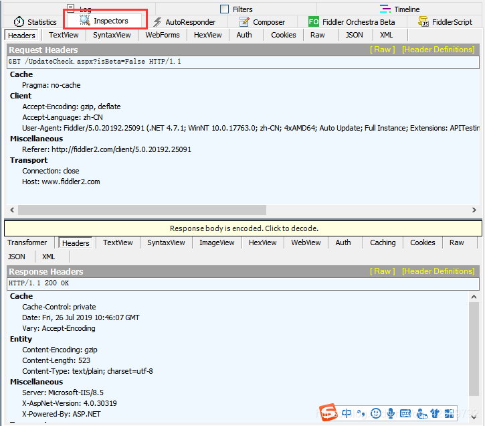The height and width of the screenshot is (426, 485).
Task: Open response Raw tab
Action: click(x=456, y=242)
